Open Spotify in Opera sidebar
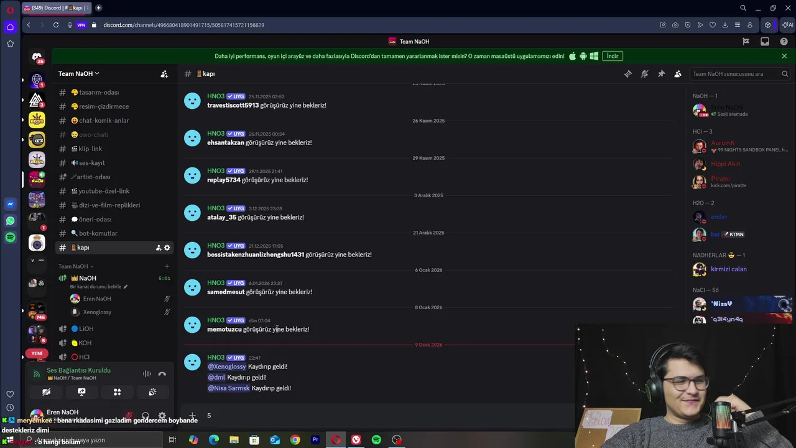The image size is (796, 448). [x=10, y=238]
